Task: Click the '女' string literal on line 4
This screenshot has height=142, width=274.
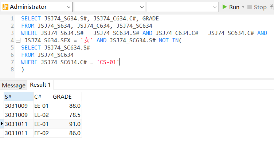Action: click(x=86, y=40)
